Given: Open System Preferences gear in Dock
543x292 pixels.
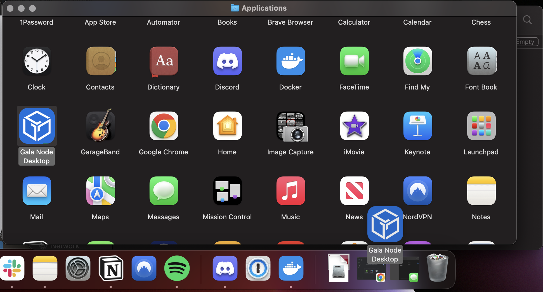Looking at the screenshot, I should (x=78, y=268).
